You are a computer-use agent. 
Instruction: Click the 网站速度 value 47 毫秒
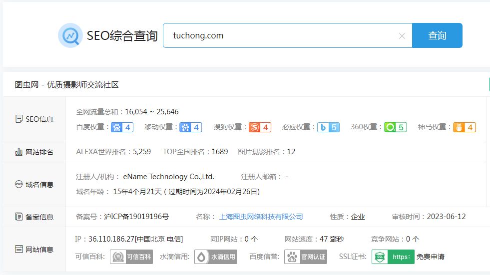pyautogui.click(x=332, y=239)
